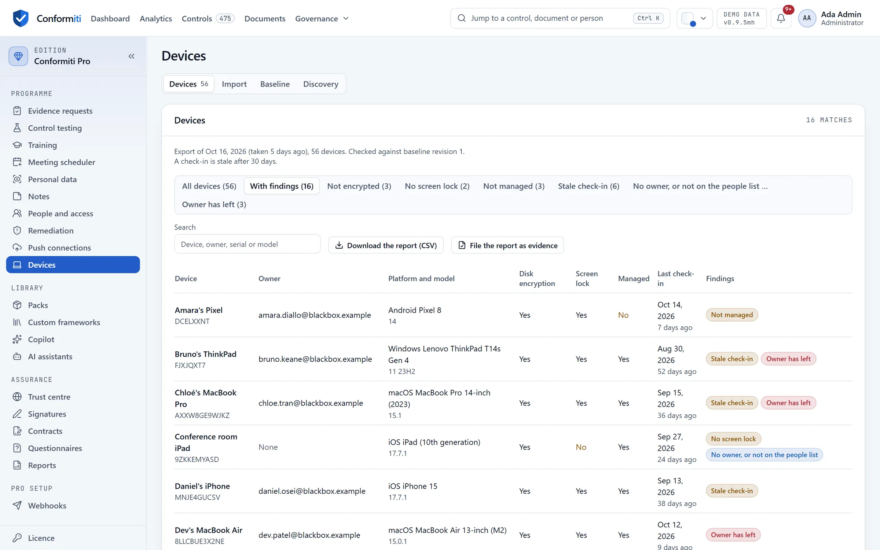Open the Controls 475 nav link
880x550 pixels.
208,18
